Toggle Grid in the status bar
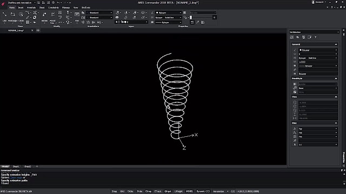 (122, 191)
